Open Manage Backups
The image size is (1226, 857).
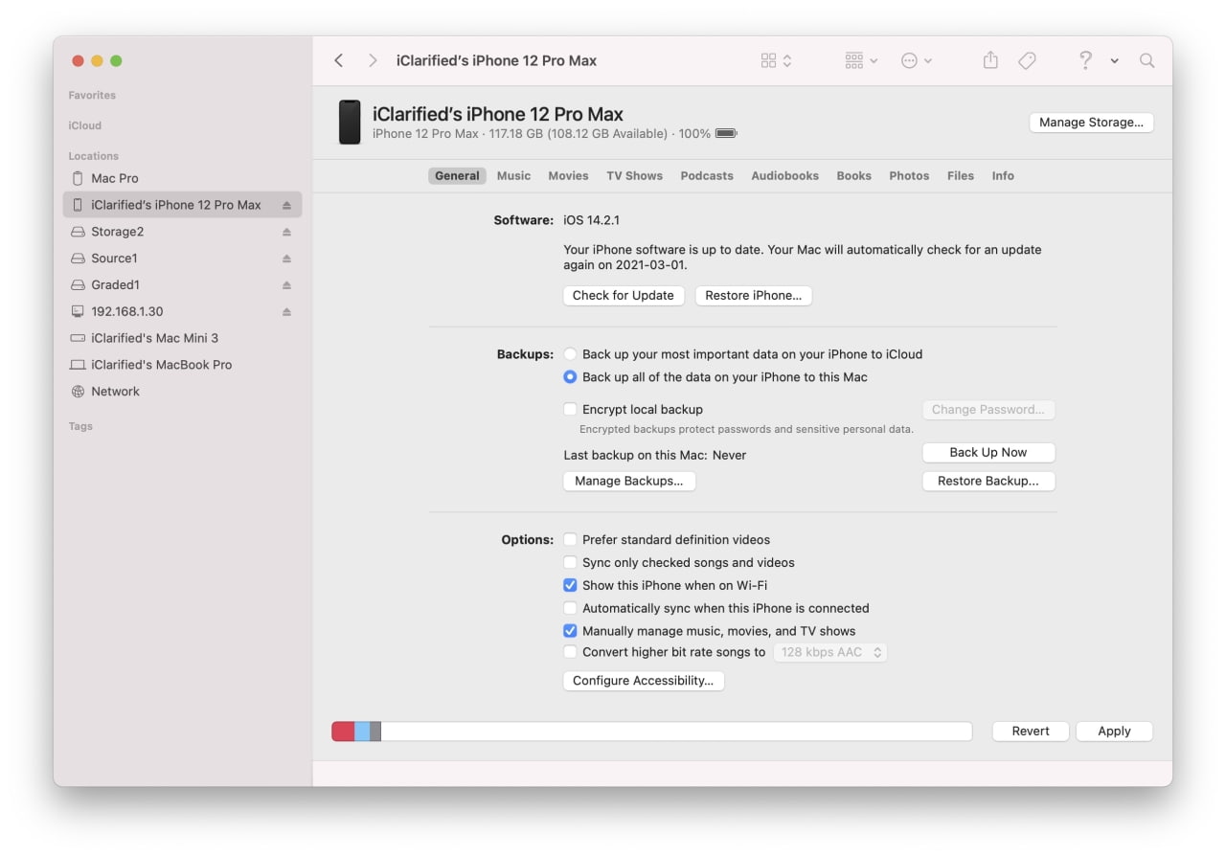pos(629,482)
